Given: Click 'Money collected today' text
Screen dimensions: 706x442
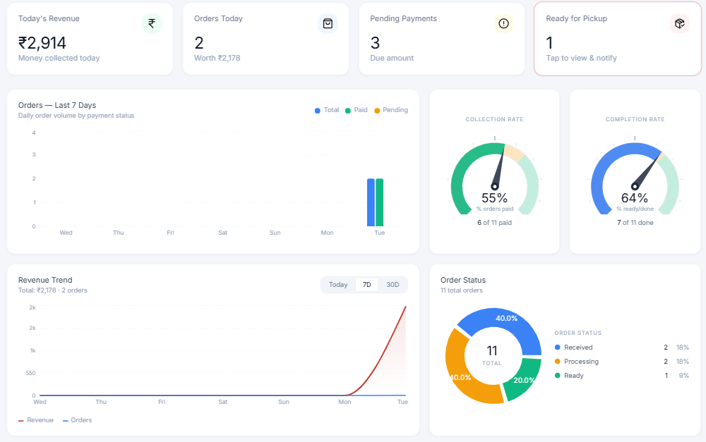Looking at the screenshot, I should (x=59, y=58).
